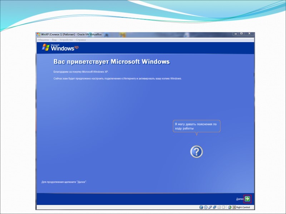Click the Windows XP logo in header
The height and width of the screenshot is (214, 286).
(60, 47)
